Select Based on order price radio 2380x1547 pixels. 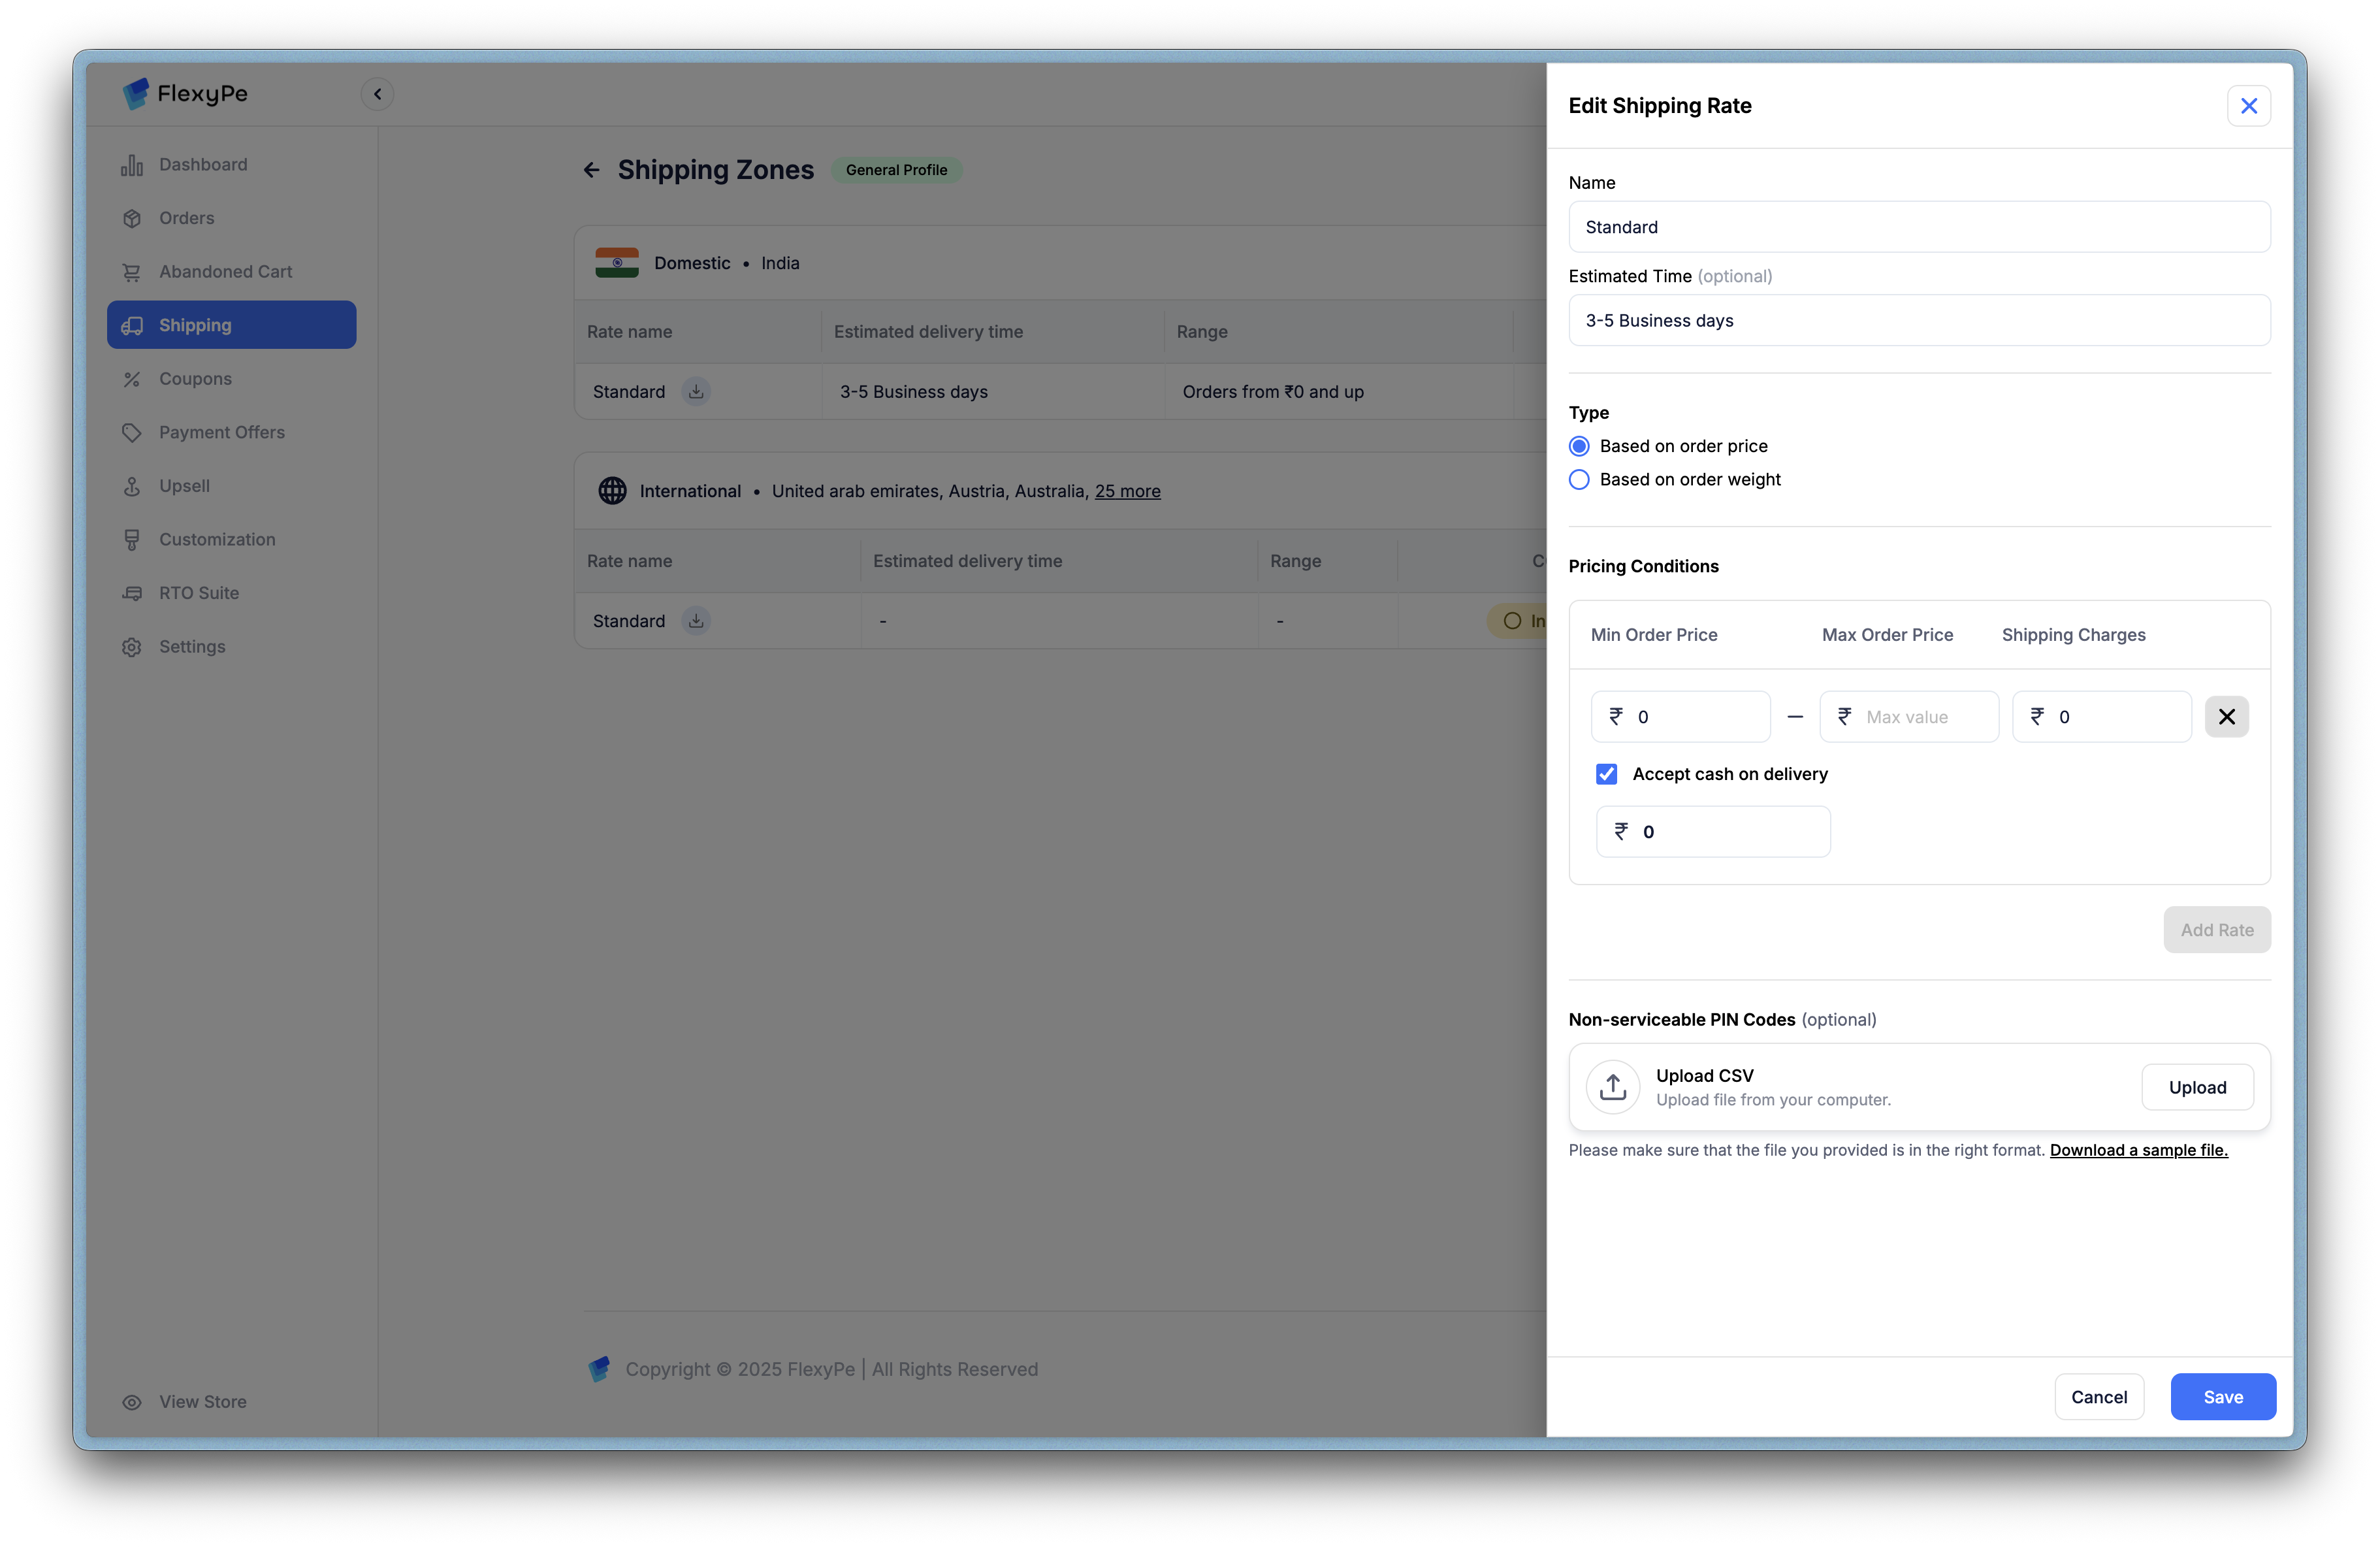pos(1579,446)
